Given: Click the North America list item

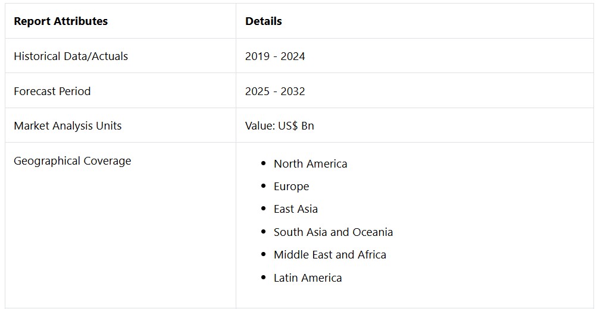Looking at the screenshot, I should click(310, 164).
